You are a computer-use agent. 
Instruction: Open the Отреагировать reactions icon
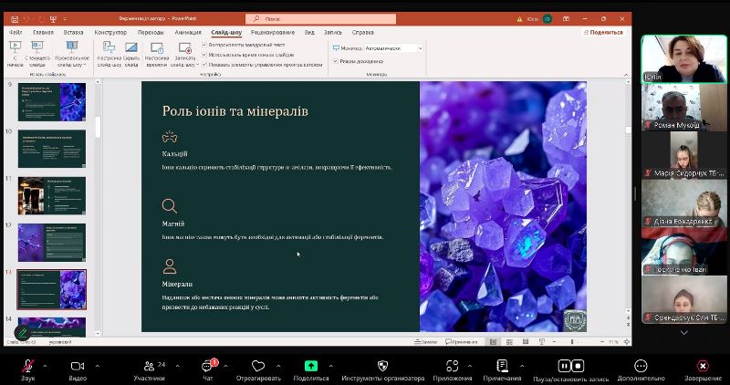click(x=258, y=365)
